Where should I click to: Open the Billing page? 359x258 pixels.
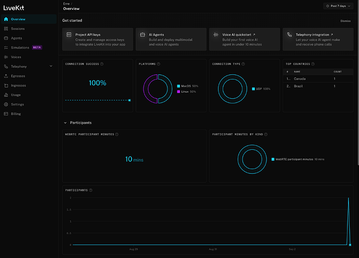tap(29, 114)
